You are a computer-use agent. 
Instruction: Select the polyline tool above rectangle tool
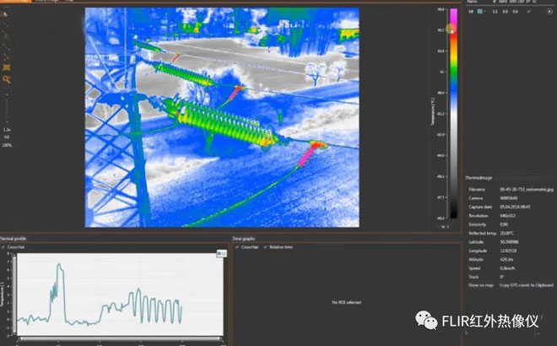(x=7, y=57)
